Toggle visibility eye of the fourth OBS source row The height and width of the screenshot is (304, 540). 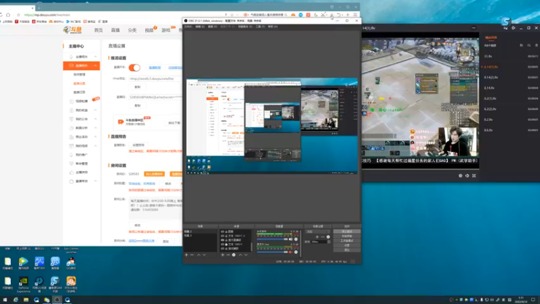coord(222,245)
